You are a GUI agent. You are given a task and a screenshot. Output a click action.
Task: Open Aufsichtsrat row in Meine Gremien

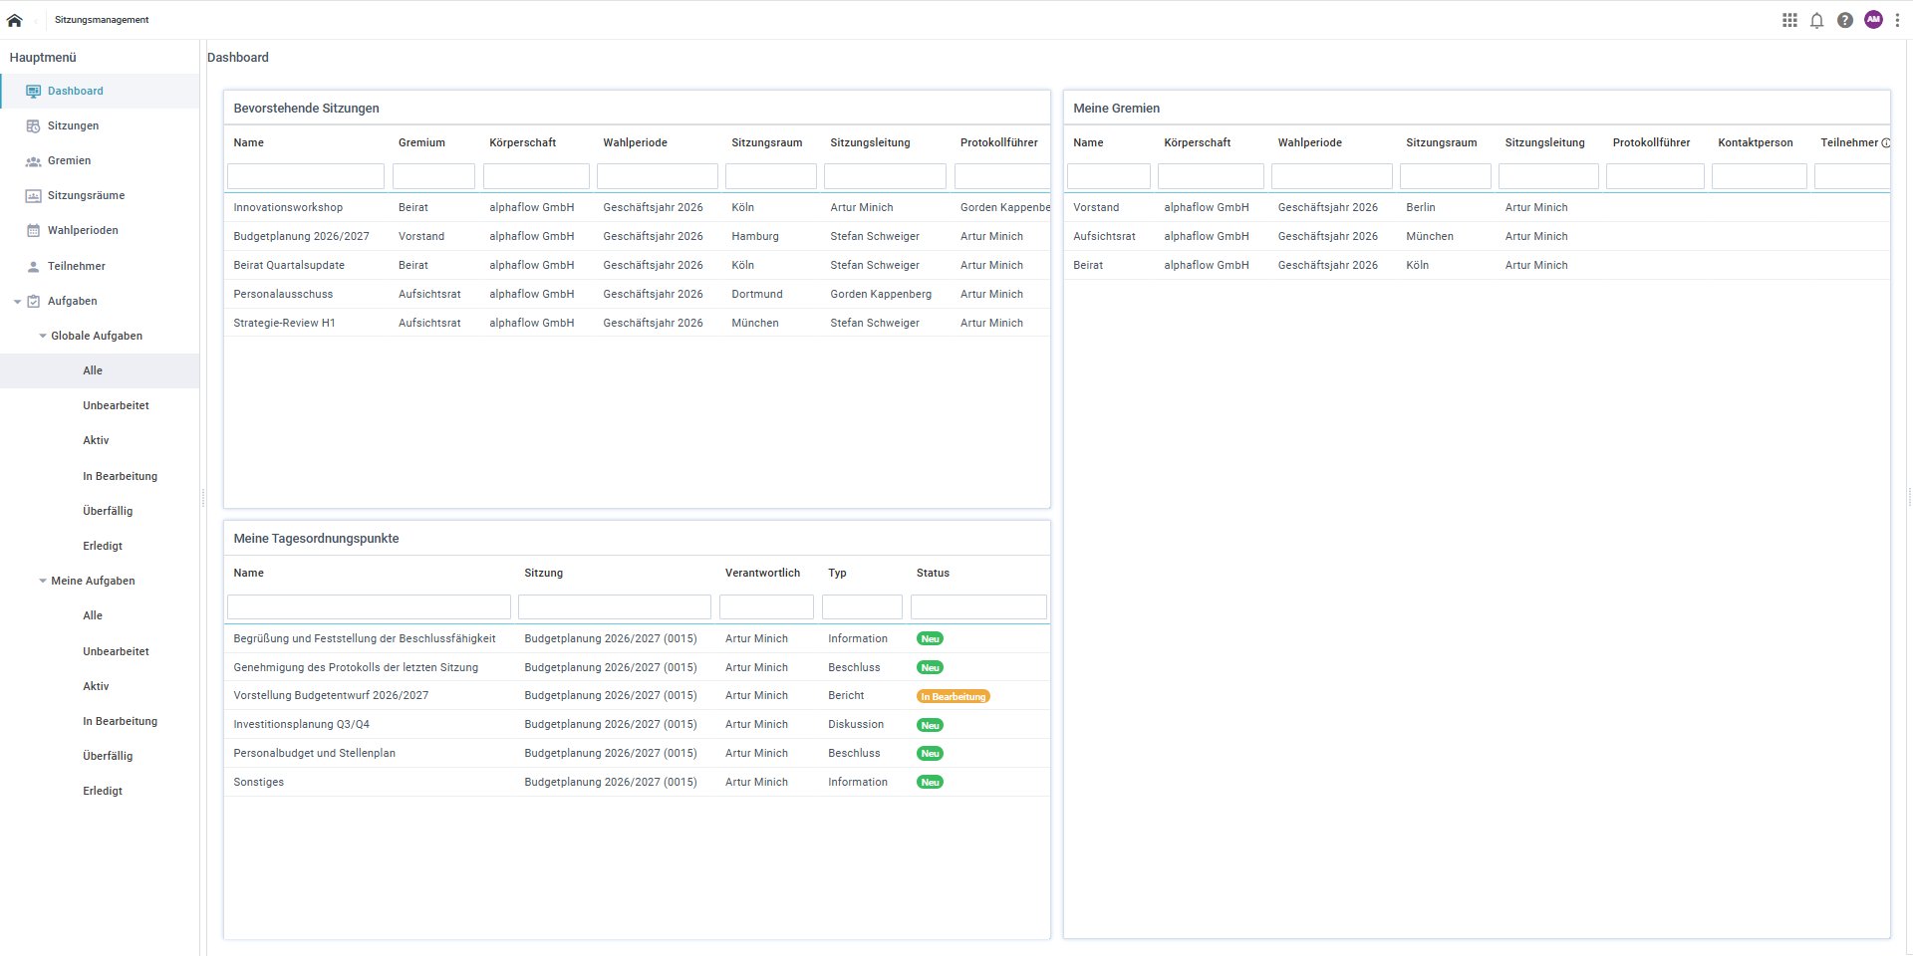tap(1477, 237)
